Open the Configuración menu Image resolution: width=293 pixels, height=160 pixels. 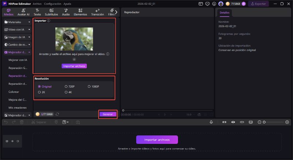[52, 4]
